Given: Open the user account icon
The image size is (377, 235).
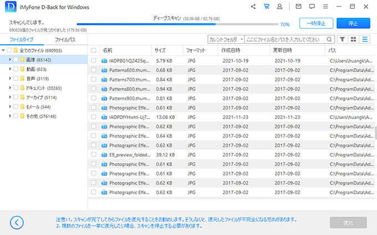Looking at the screenshot, I should click(280, 7).
